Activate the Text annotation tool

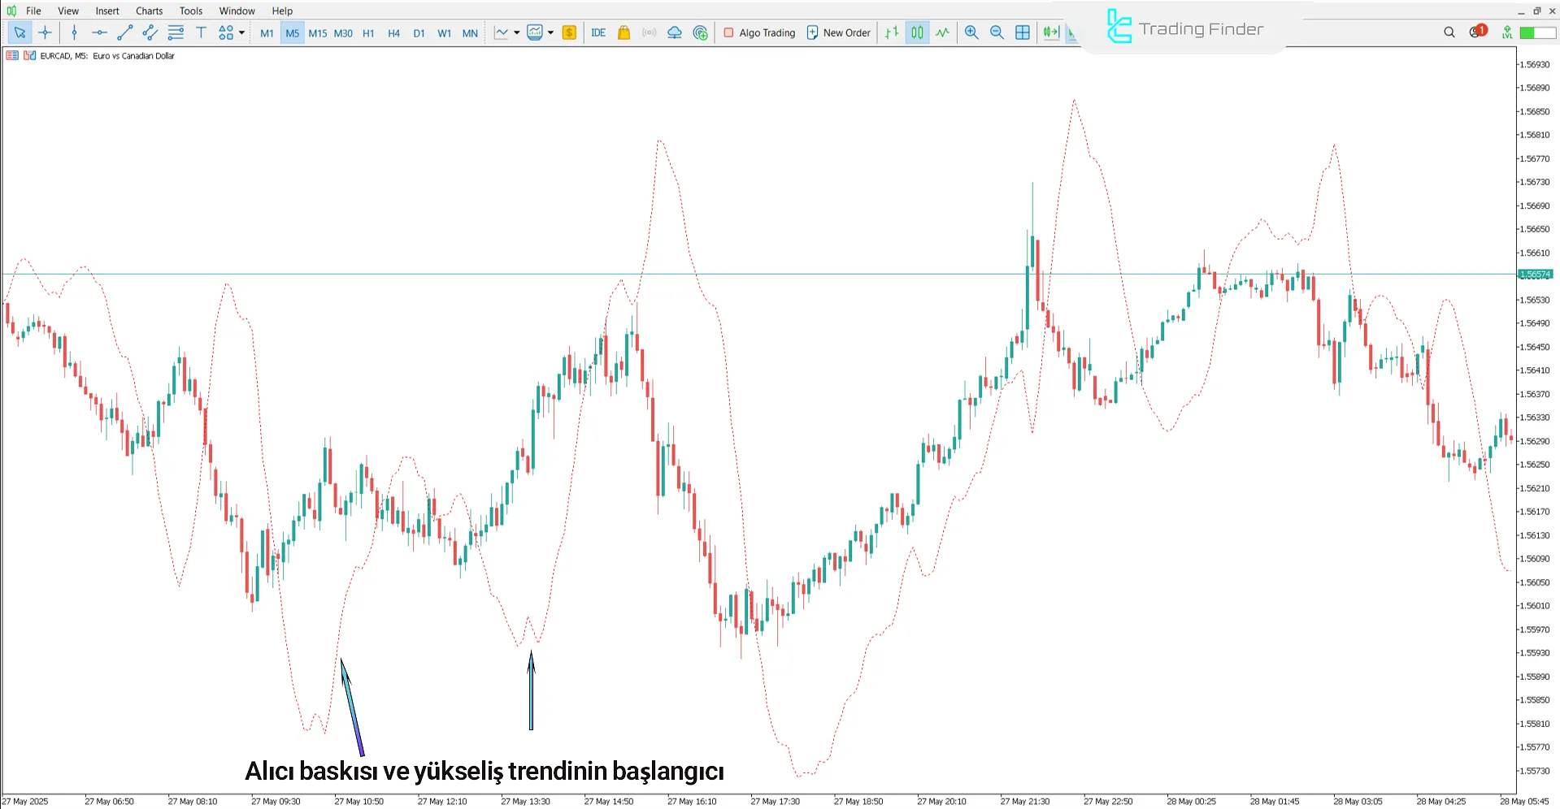(x=201, y=32)
